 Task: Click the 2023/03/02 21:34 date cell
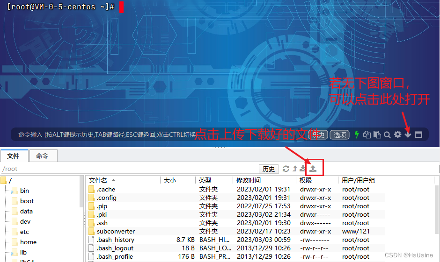coord(264,214)
